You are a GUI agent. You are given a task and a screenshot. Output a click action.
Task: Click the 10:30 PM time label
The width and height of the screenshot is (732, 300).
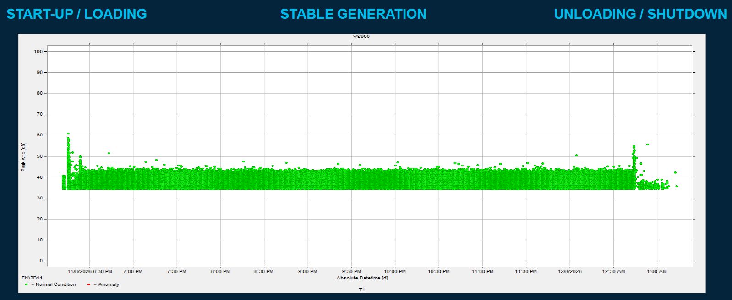(439, 271)
